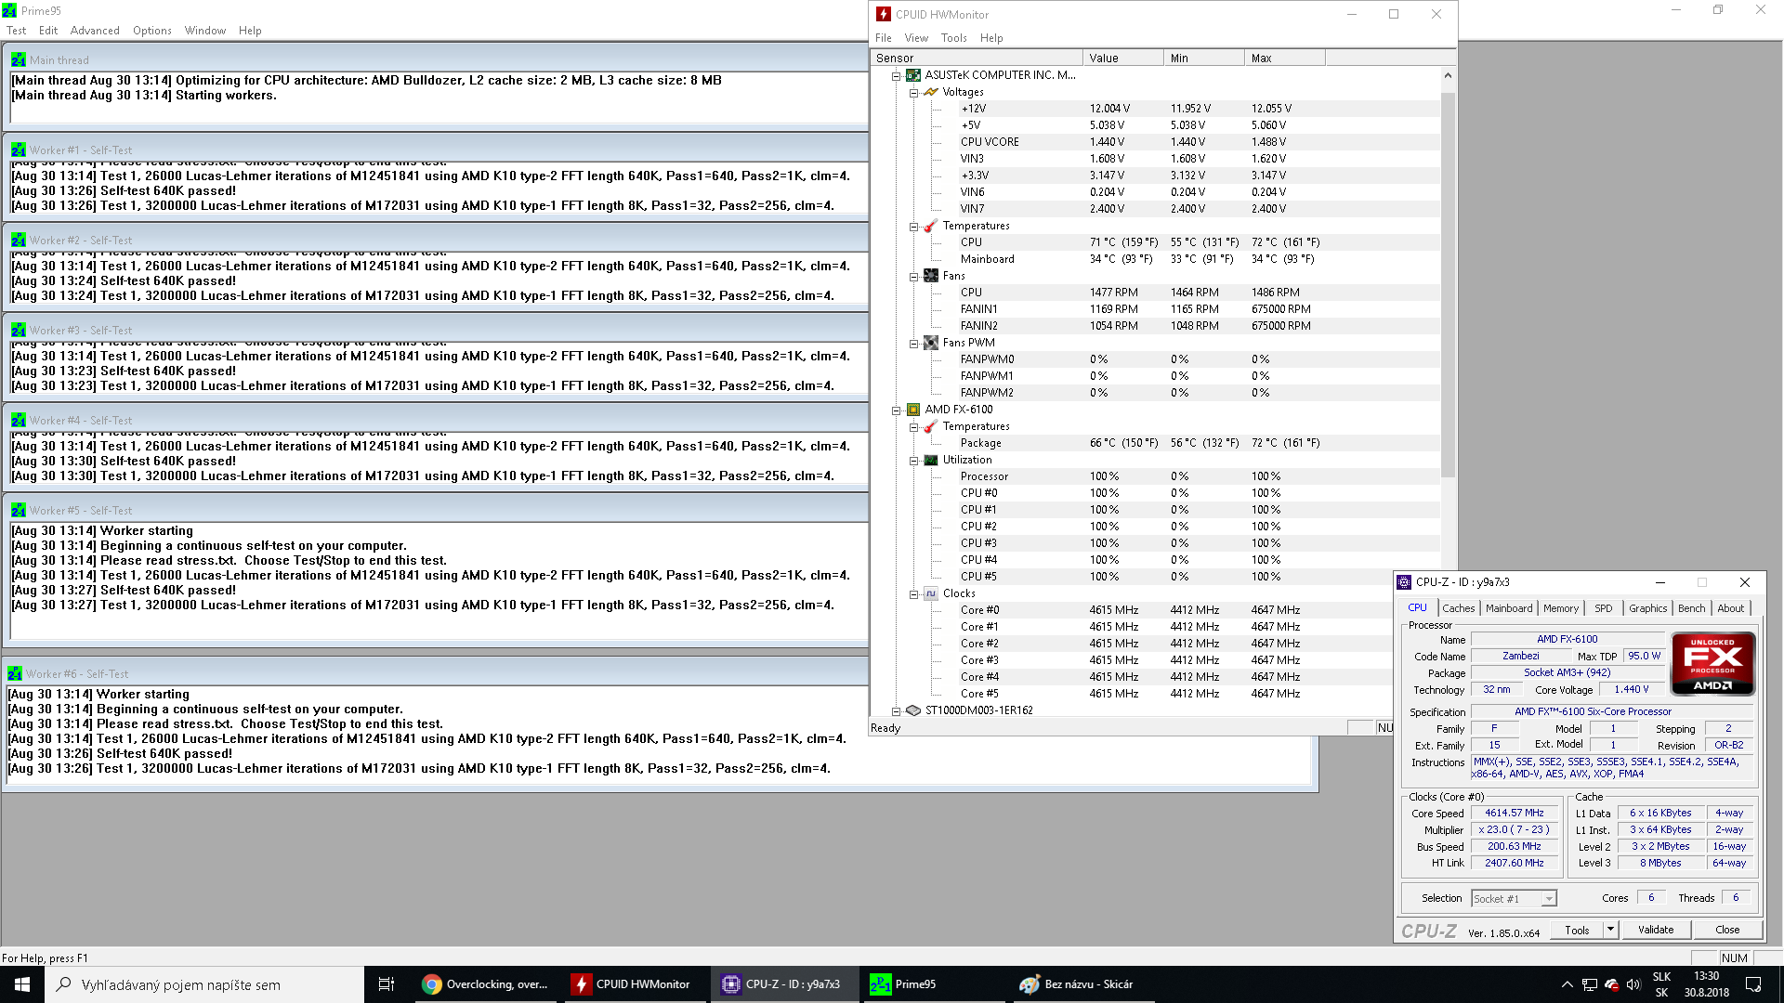Click the HWMonitor vertical scrollbar thumb
This screenshot has width=1784, height=1003.
click(1448, 284)
